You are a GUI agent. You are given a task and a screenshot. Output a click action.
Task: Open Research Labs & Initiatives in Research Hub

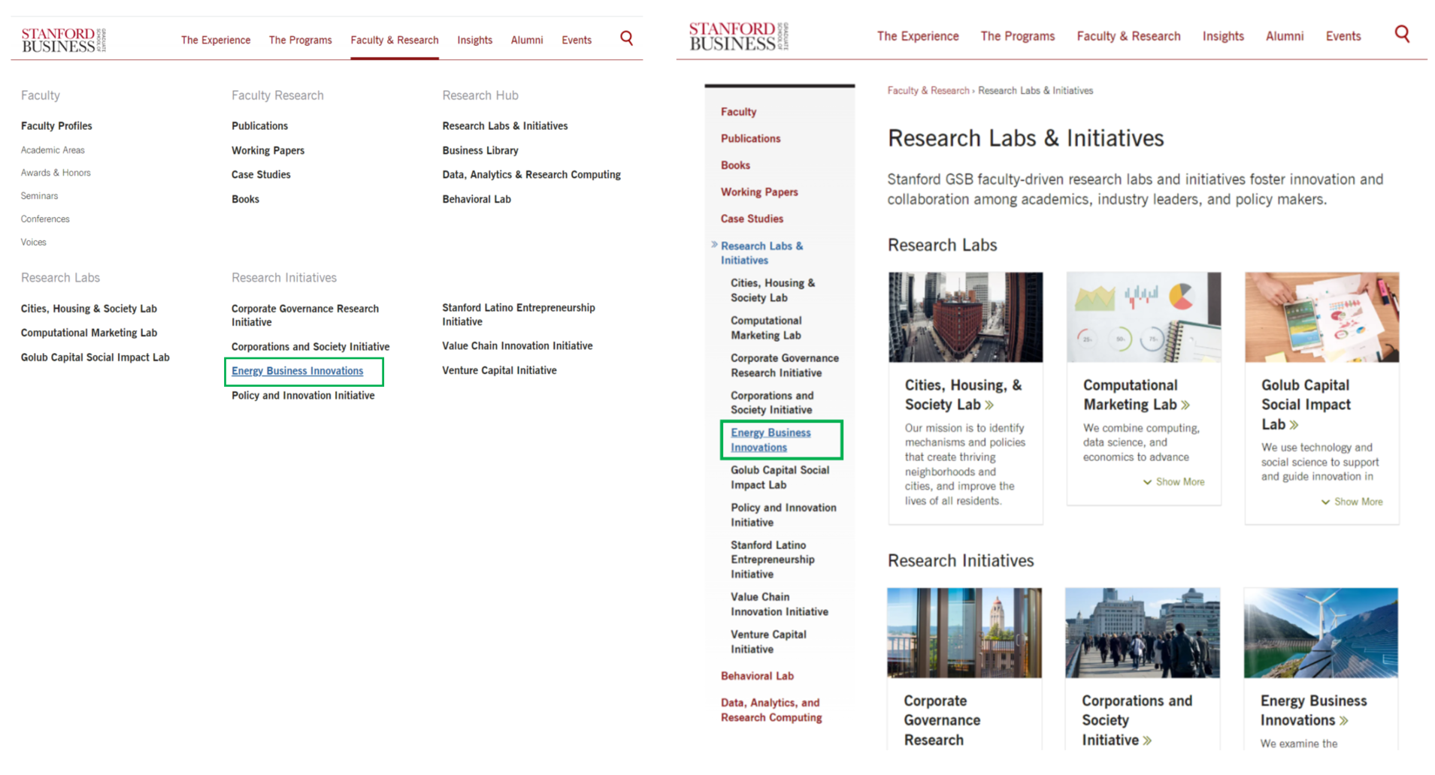click(504, 126)
